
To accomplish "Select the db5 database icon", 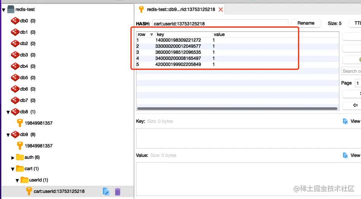I will pyautogui.click(x=15, y=78).
